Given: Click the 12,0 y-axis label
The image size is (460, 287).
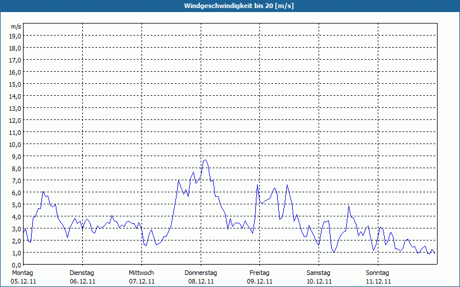Looking at the screenshot, I should click(x=15, y=121).
